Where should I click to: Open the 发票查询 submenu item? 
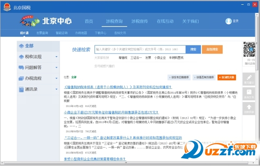(42, 33)
